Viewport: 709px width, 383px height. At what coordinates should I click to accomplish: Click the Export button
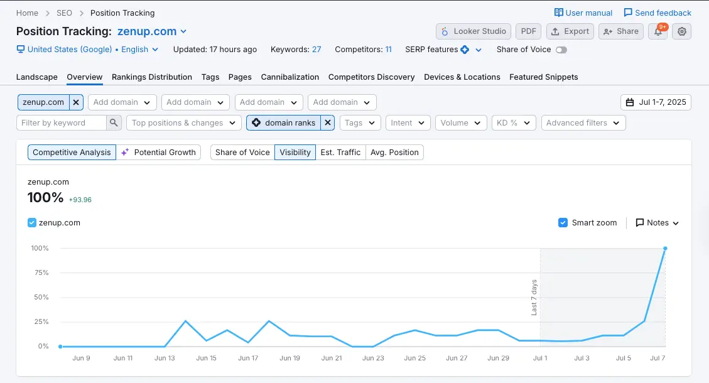tap(570, 31)
